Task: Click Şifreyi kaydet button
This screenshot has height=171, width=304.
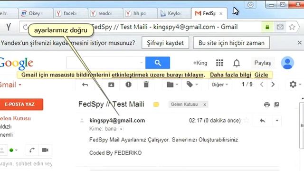Action: pyautogui.click(x=165, y=43)
